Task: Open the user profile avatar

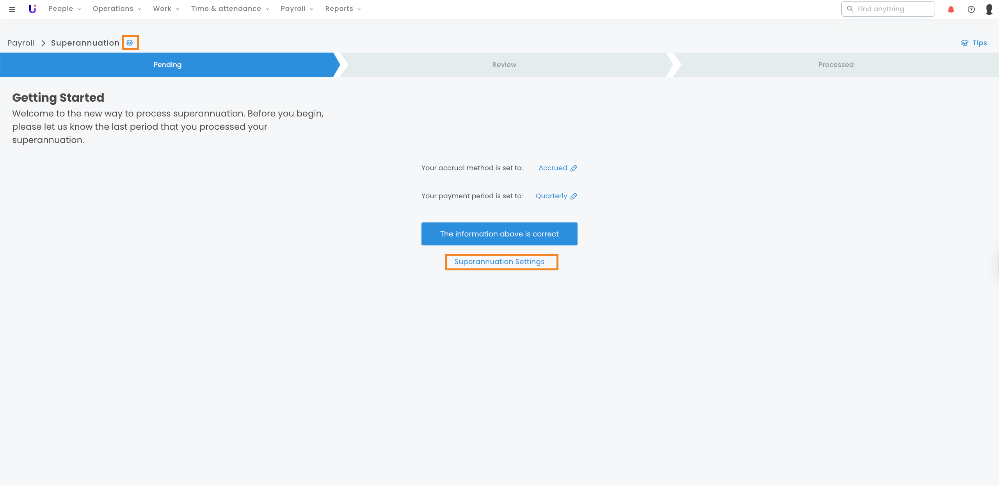Action: (989, 9)
